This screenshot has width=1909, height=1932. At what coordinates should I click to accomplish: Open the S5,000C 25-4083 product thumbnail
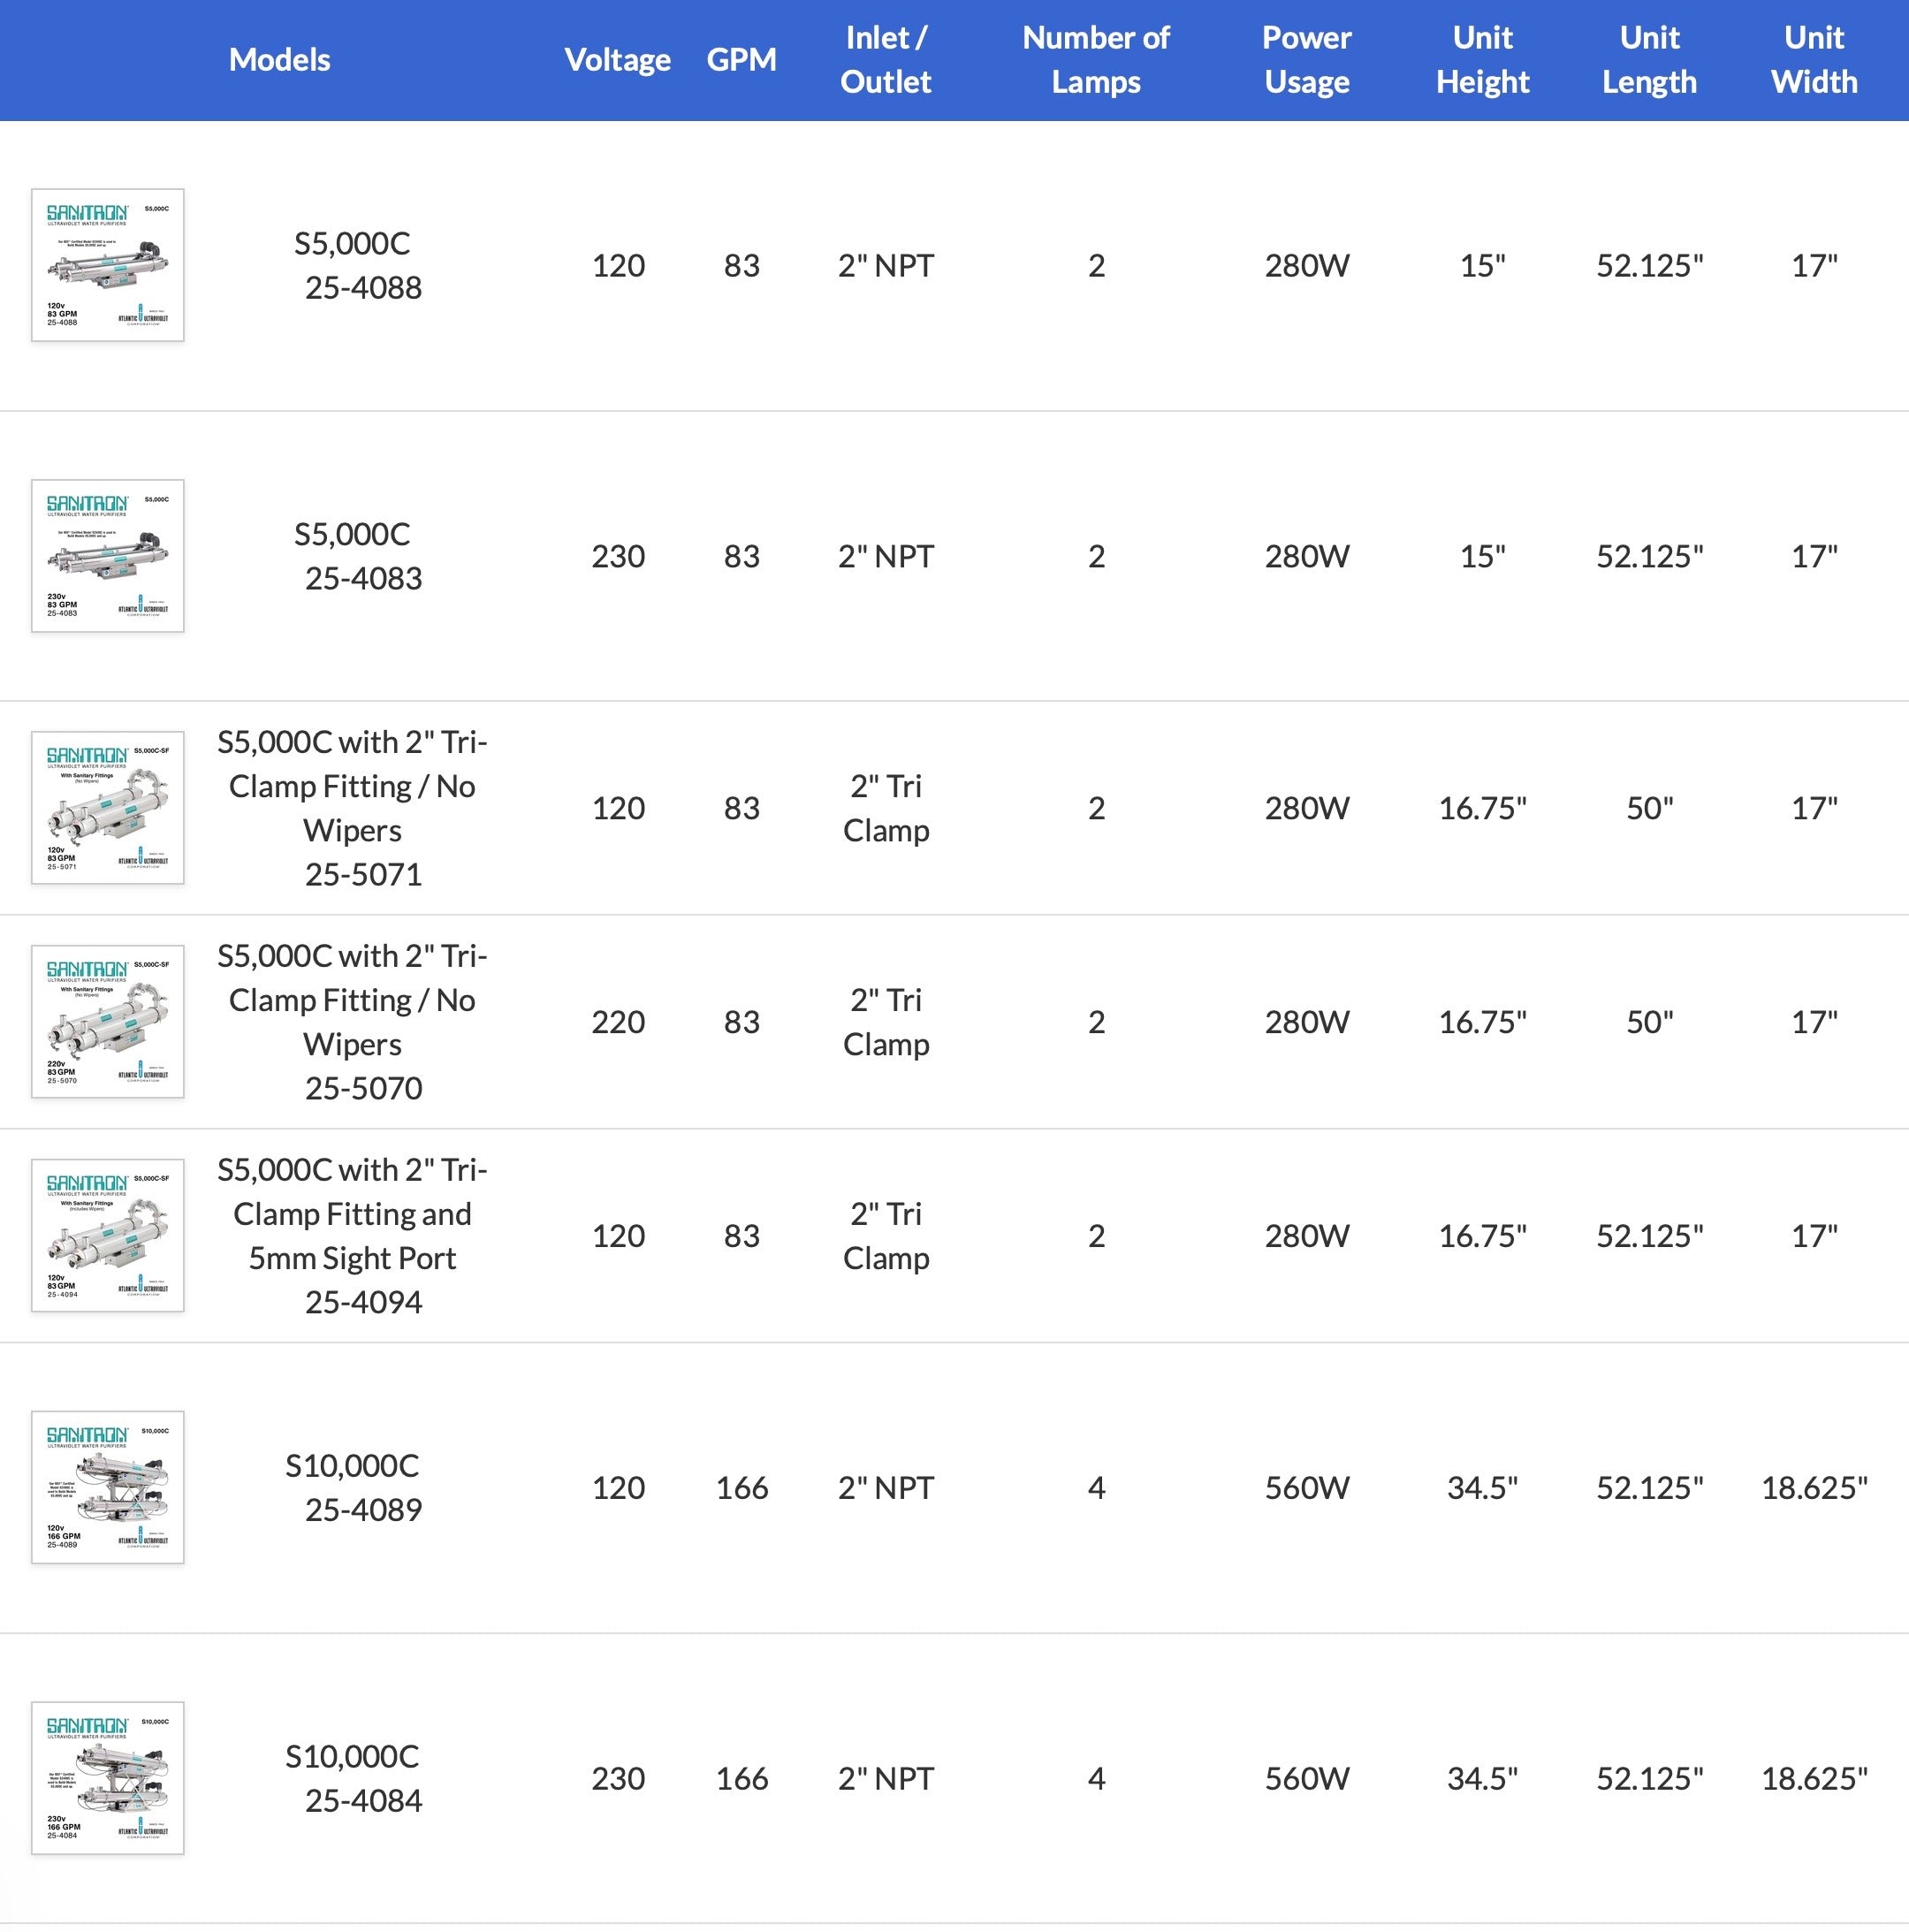(x=108, y=556)
